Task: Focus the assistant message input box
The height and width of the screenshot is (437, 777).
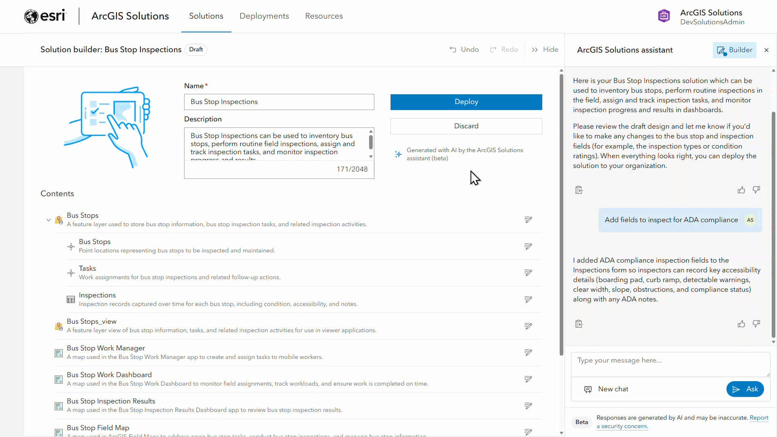Action: [670, 364]
